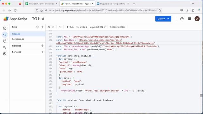The width and height of the screenshot is (203, 114).
Task: Click the editor vertical scrollbar thumb
Action: (x=201, y=96)
